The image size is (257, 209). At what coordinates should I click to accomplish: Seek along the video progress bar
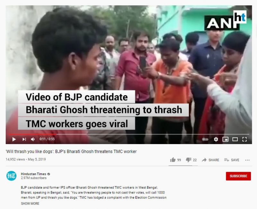coord(129,134)
